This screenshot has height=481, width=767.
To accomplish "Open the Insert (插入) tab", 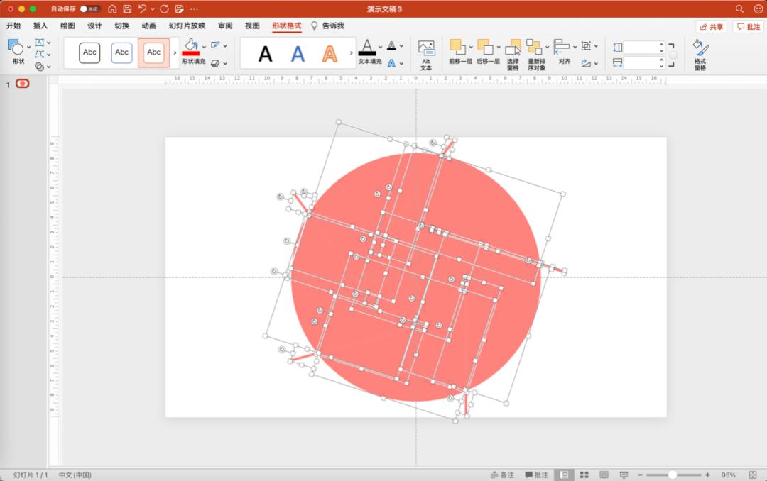I will click(x=40, y=26).
